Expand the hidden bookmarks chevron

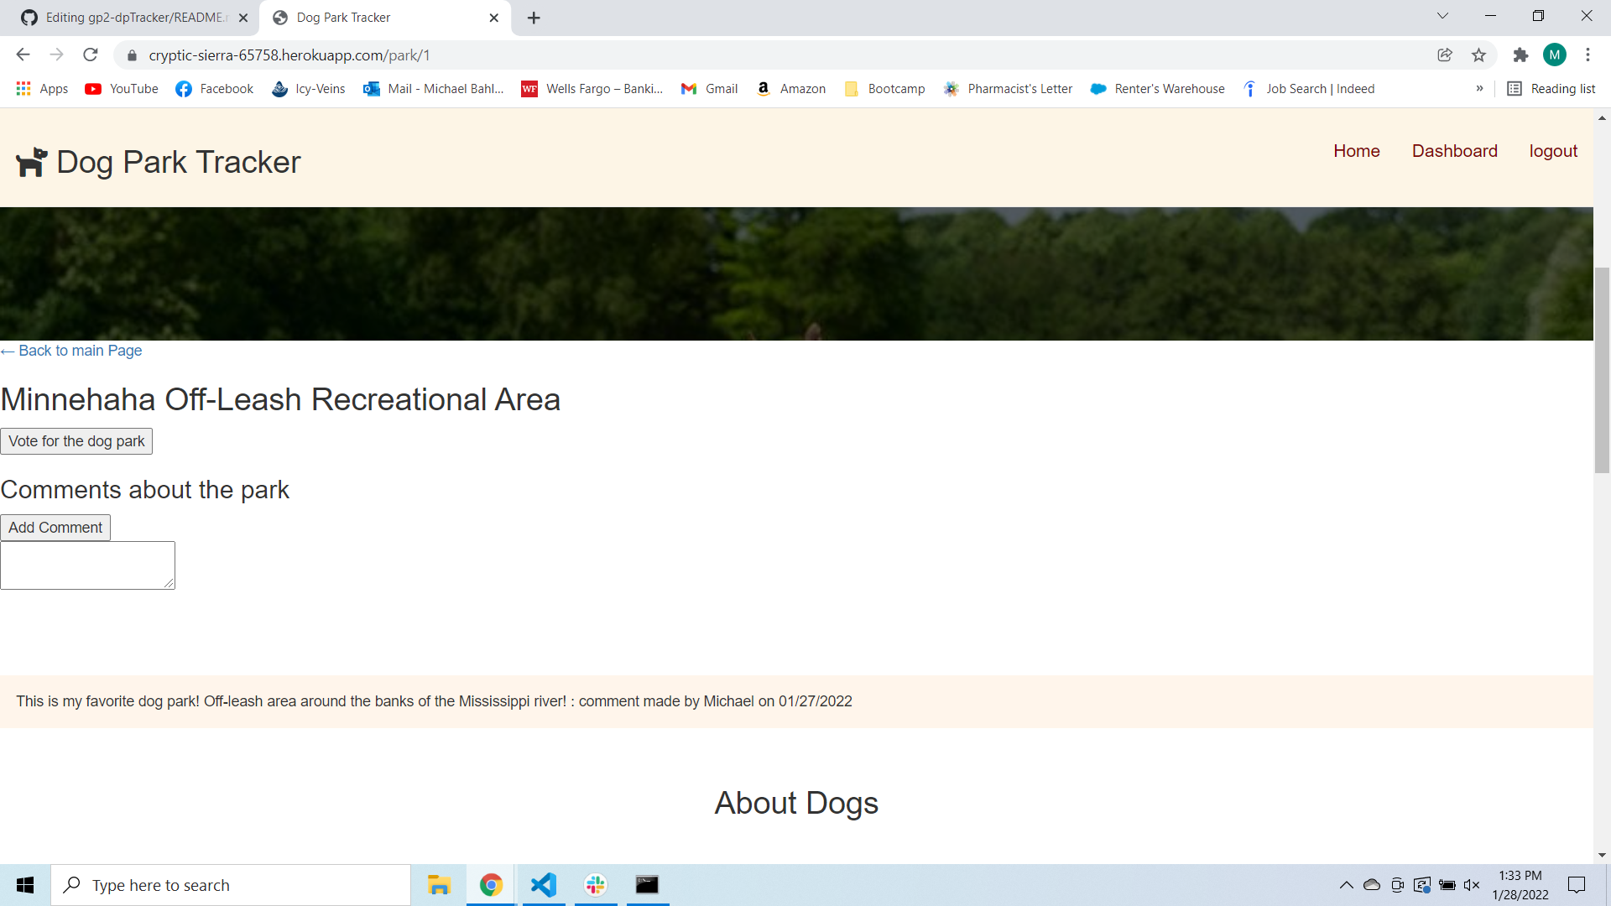(x=1479, y=89)
